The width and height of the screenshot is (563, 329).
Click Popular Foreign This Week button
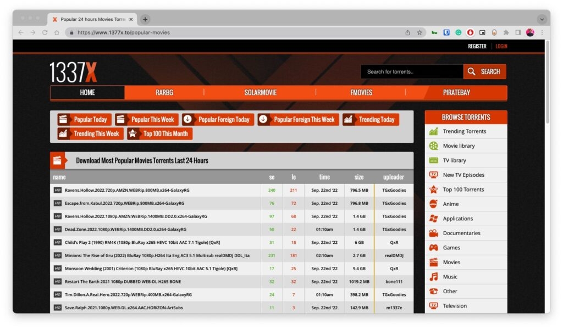298,120
